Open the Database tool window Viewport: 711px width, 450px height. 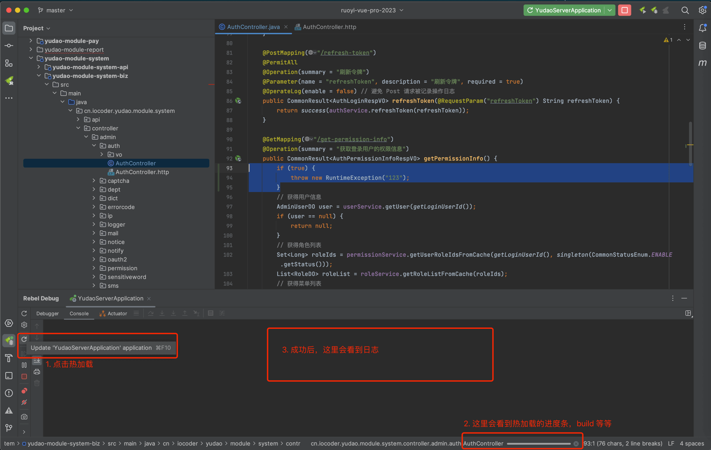(702, 45)
